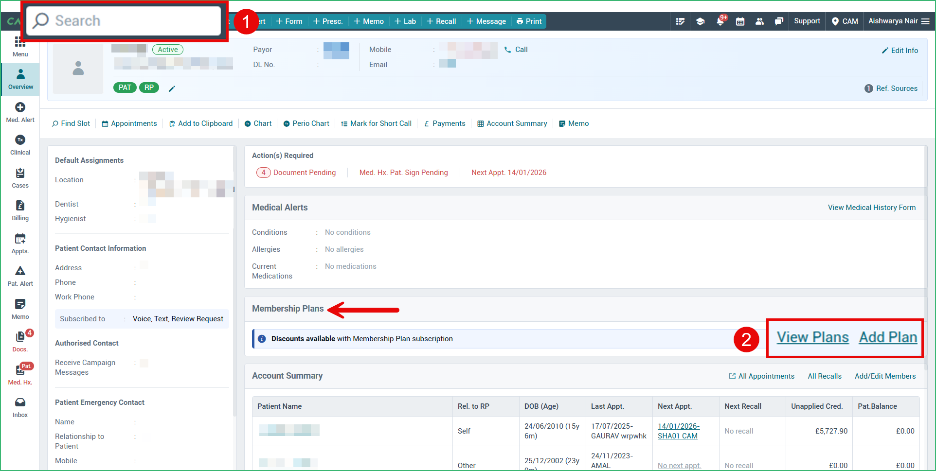The width and height of the screenshot is (936, 471).
Task: Open the Perio Chart for this patient
Action: [306, 123]
